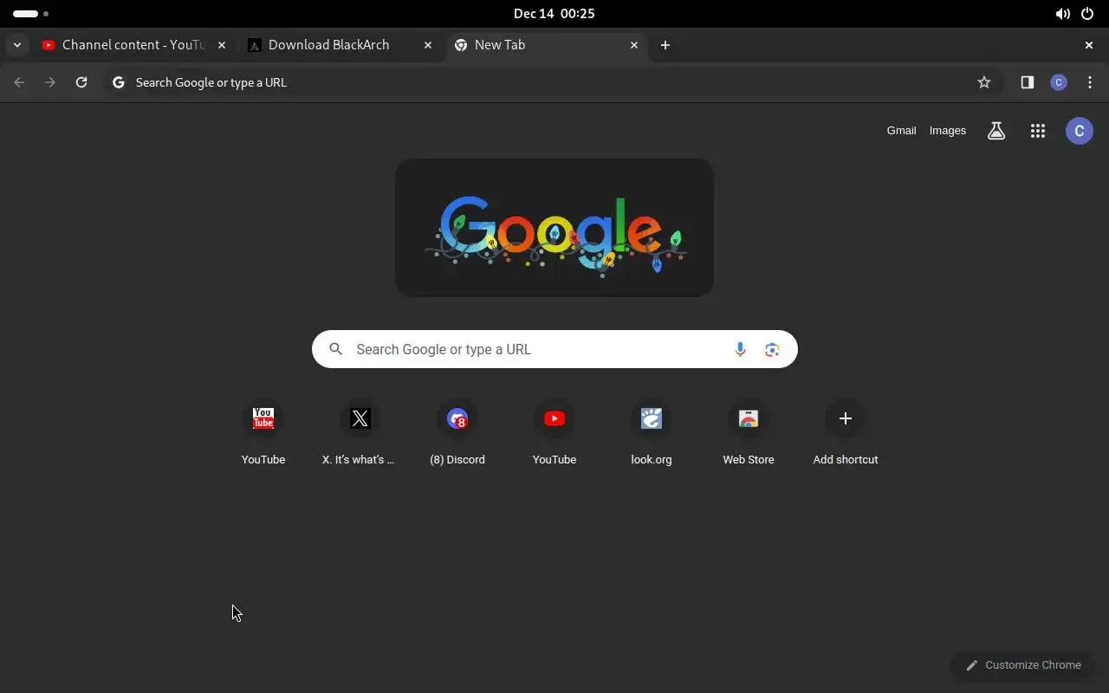The height and width of the screenshot is (693, 1109).
Task: Open Search Labs flask icon
Action: [996, 131]
